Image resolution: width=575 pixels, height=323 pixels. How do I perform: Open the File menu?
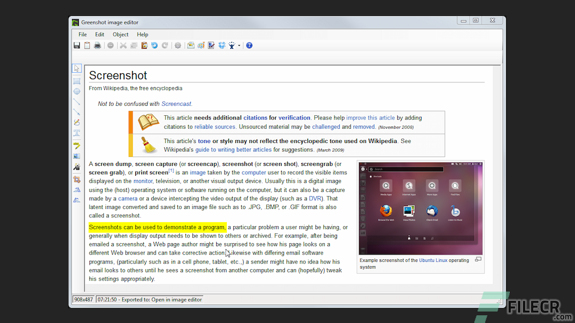pyautogui.click(x=83, y=35)
